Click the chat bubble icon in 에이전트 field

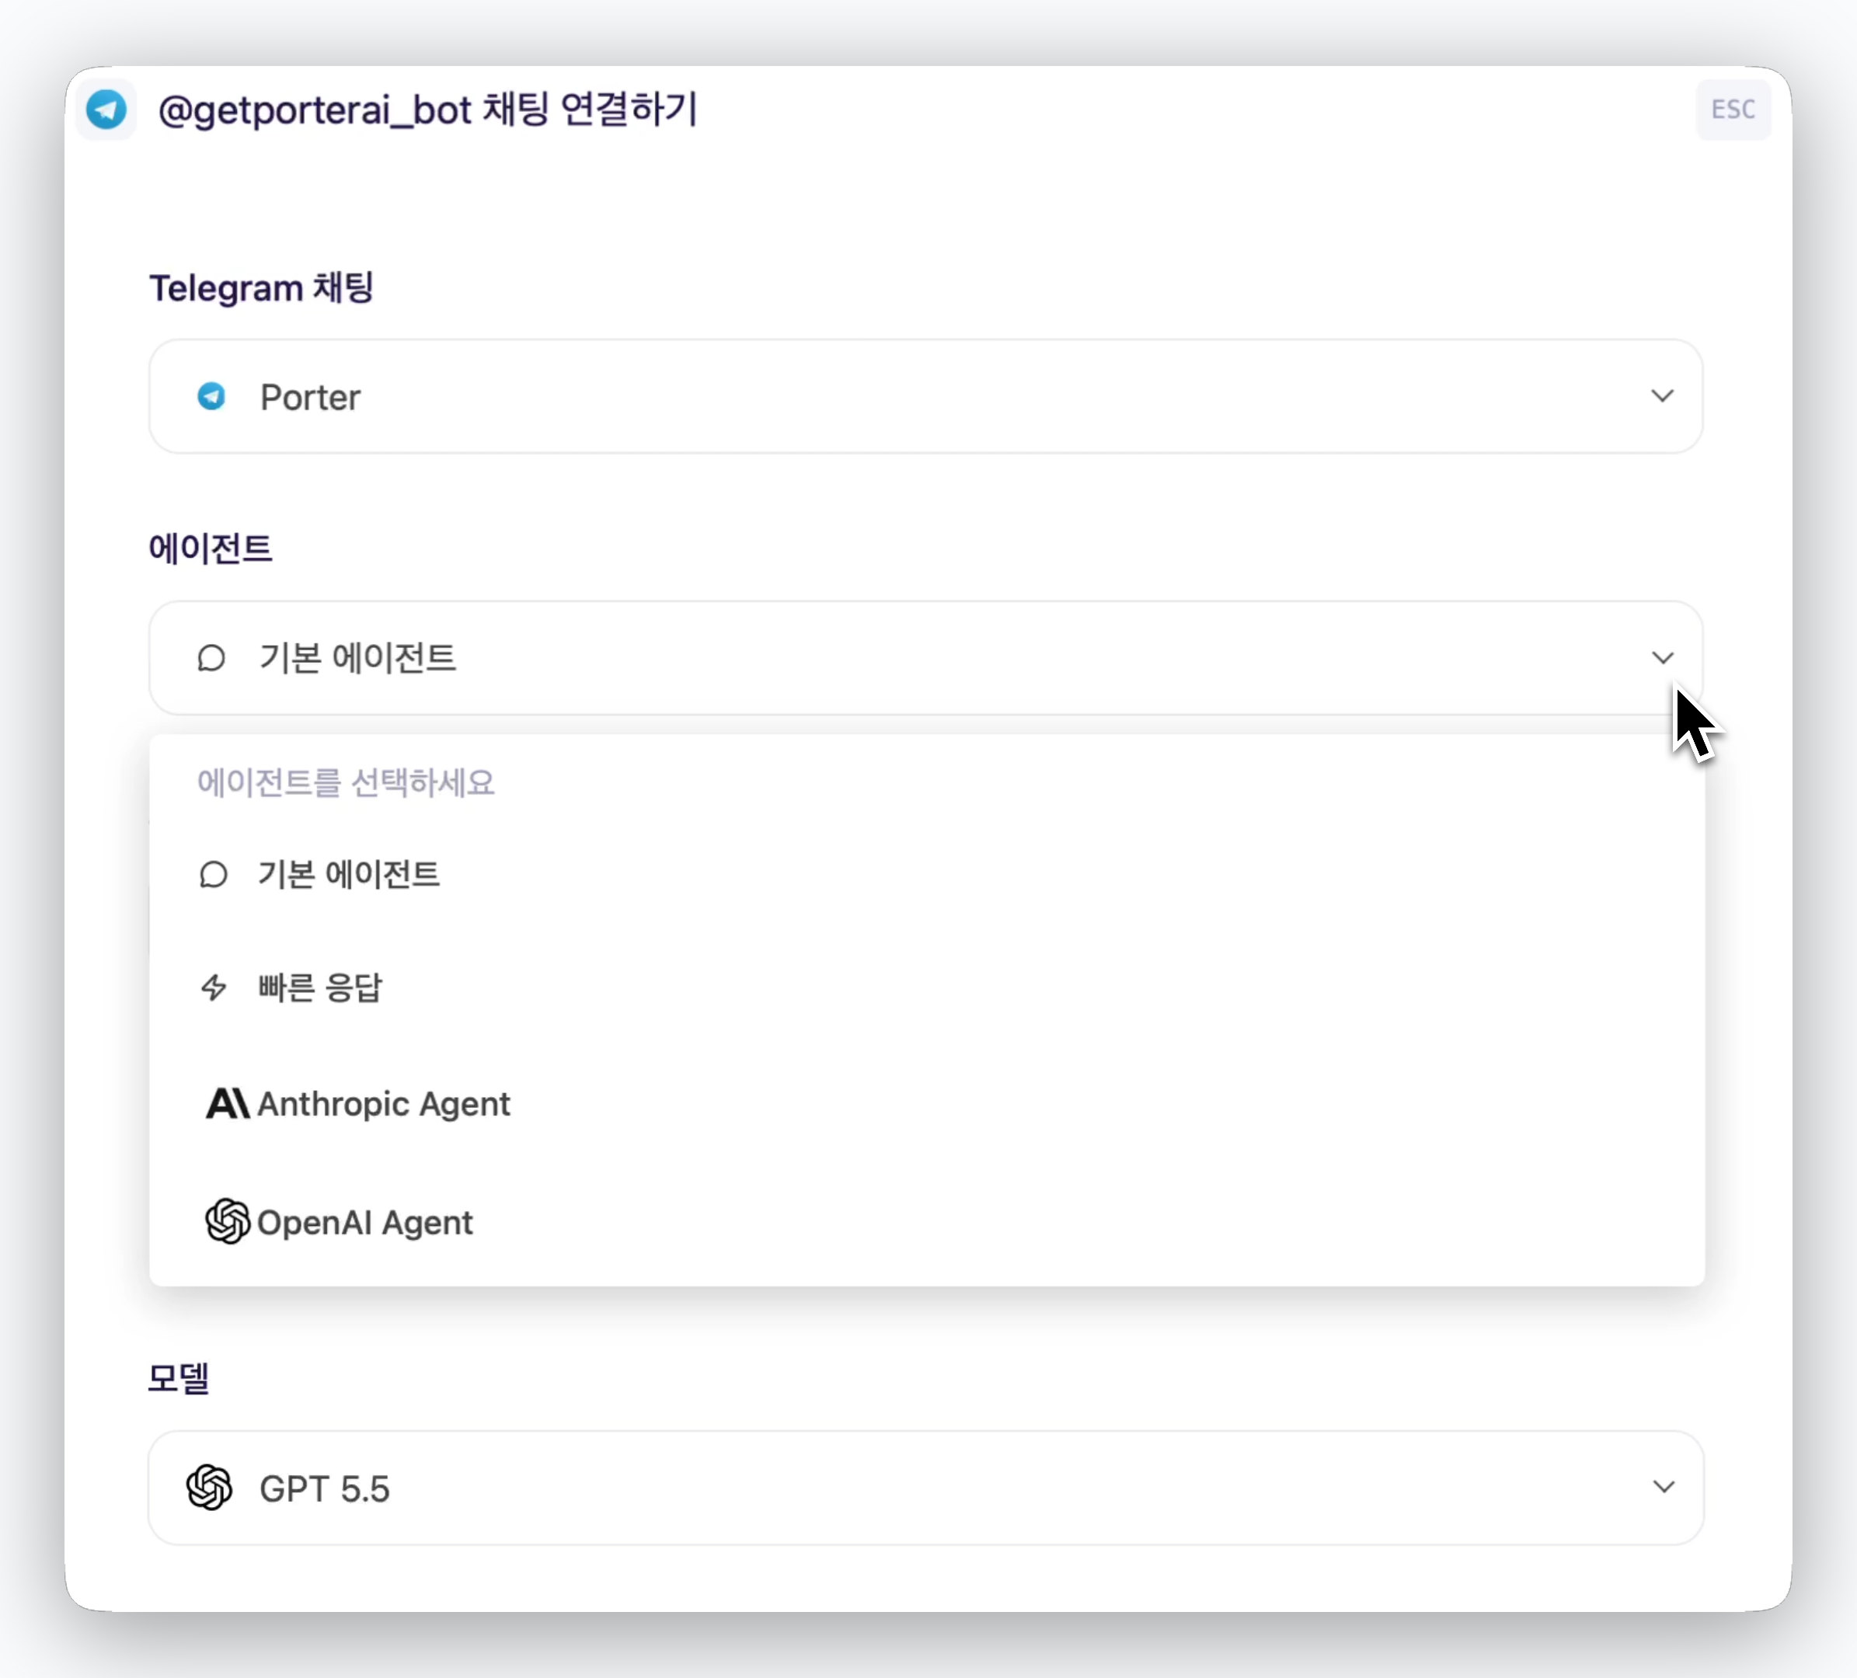[212, 657]
